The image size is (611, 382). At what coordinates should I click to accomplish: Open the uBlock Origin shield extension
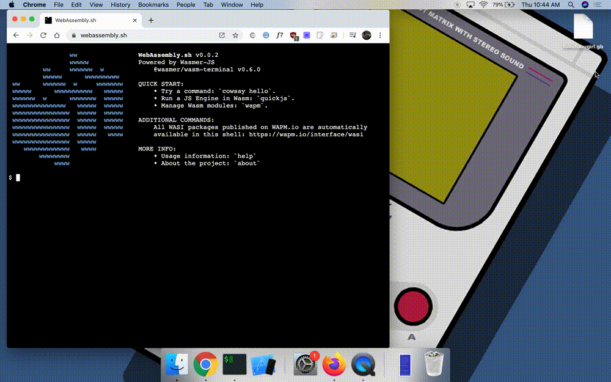click(x=293, y=36)
